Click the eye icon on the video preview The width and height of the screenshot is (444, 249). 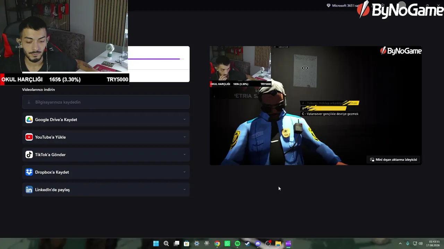click(x=305, y=68)
